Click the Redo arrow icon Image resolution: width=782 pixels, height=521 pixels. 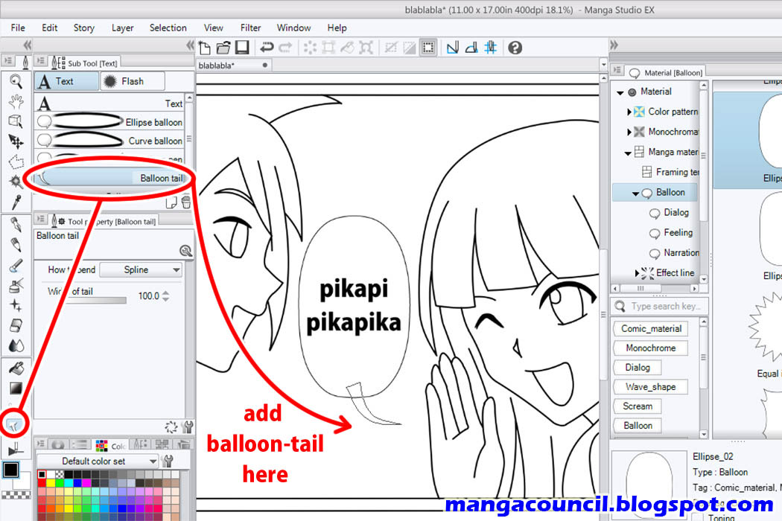pos(285,48)
